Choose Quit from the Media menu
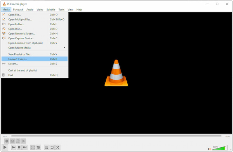The width and height of the screenshot is (233, 152). [35, 75]
